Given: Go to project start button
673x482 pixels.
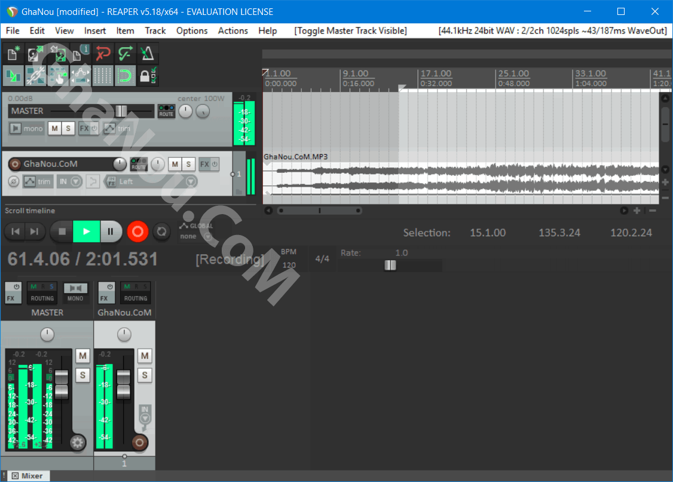Looking at the screenshot, I should coord(15,231).
